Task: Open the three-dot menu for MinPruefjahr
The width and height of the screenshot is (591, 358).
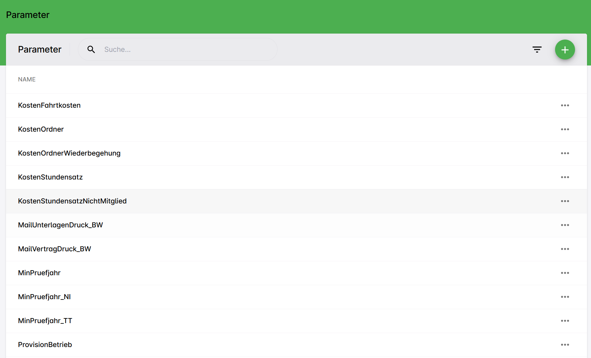Action: (x=565, y=273)
